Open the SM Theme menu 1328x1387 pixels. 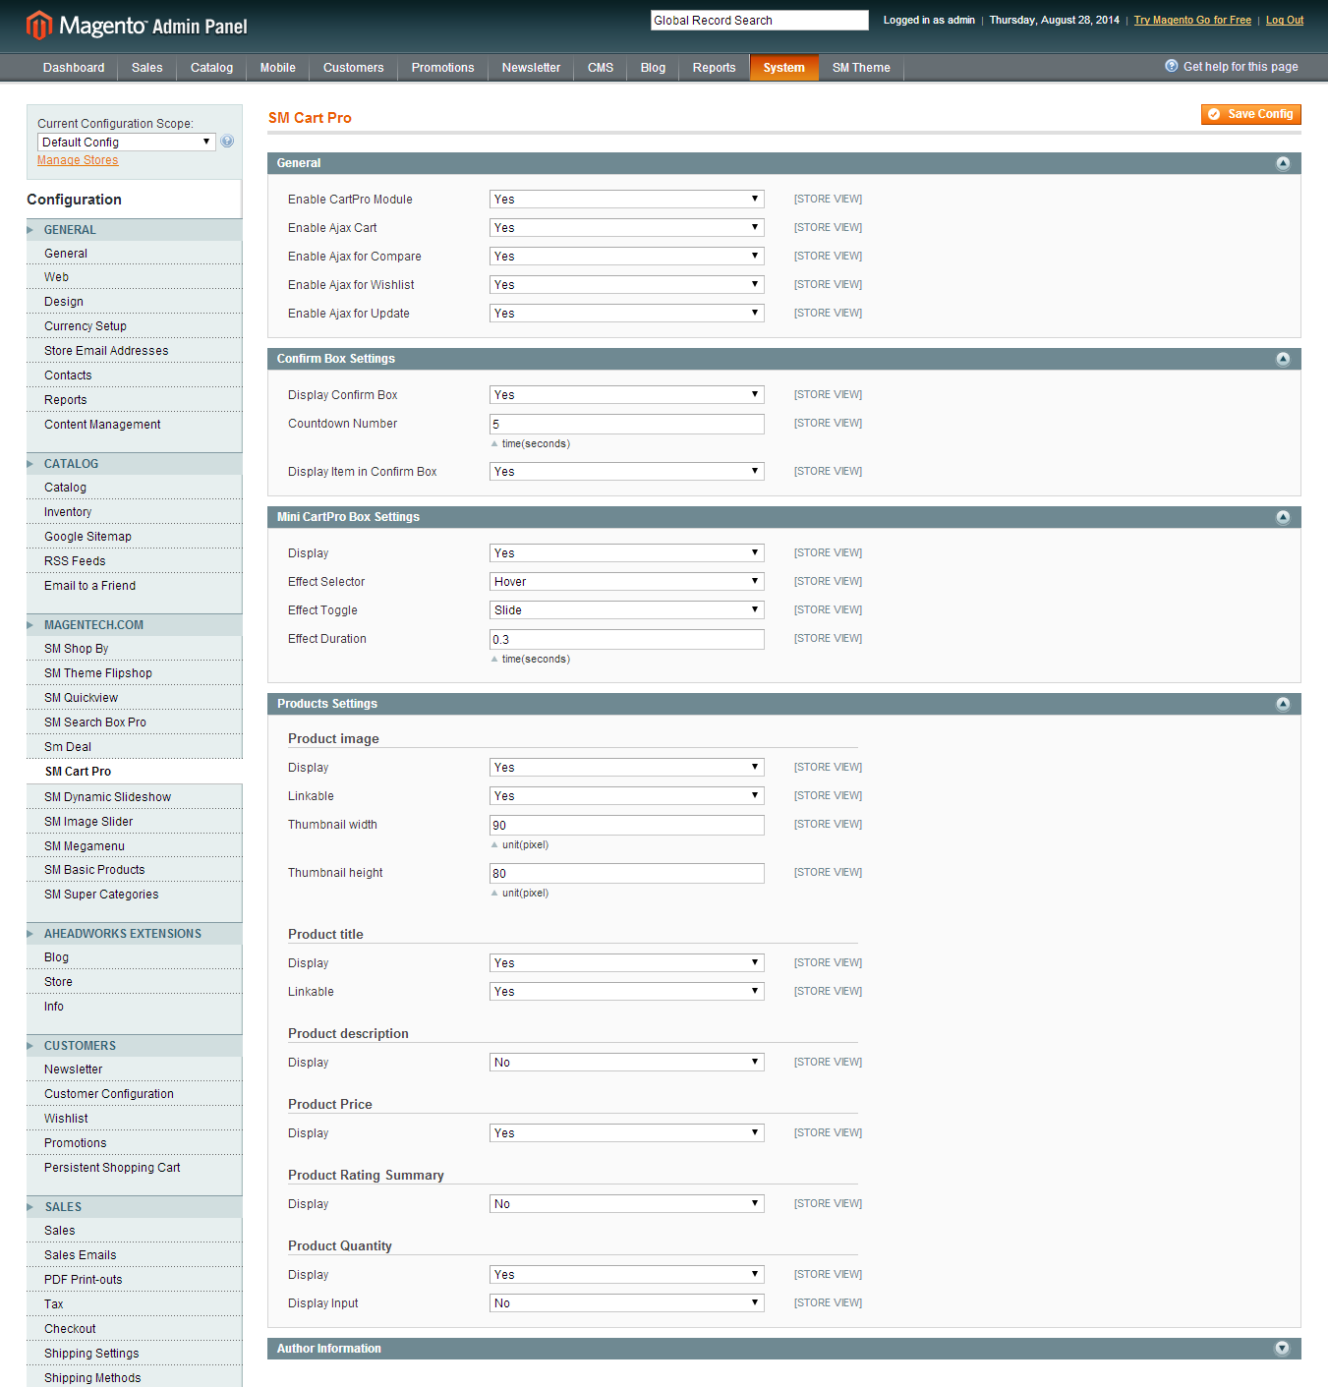[x=861, y=68]
